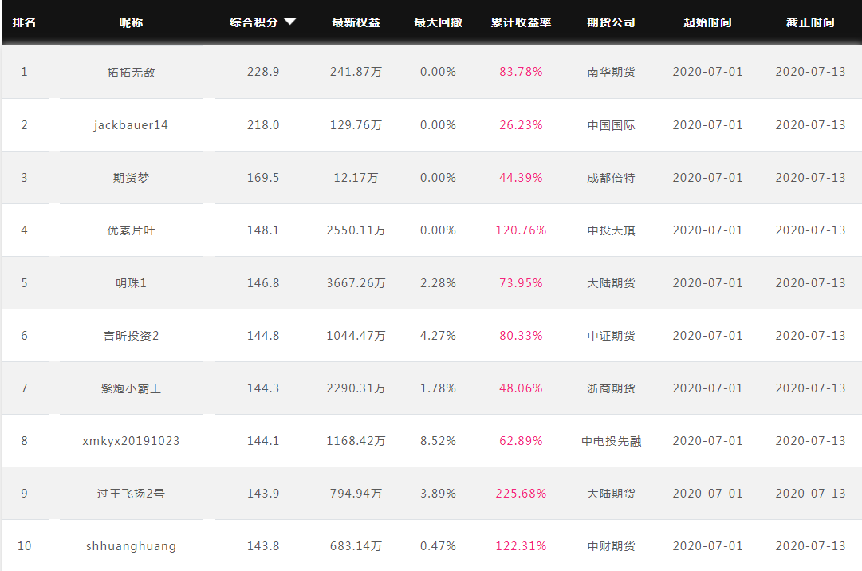Image resolution: width=862 pixels, height=571 pixels.
Task: Click return rate 44.39%
Action: point(521,178)
